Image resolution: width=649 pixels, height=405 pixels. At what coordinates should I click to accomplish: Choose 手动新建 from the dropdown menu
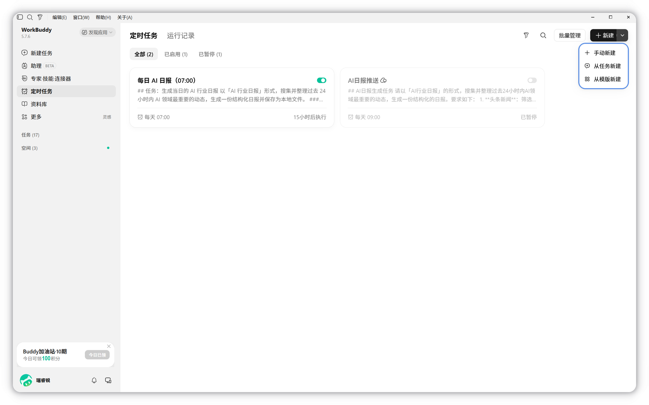pos(603,53)
